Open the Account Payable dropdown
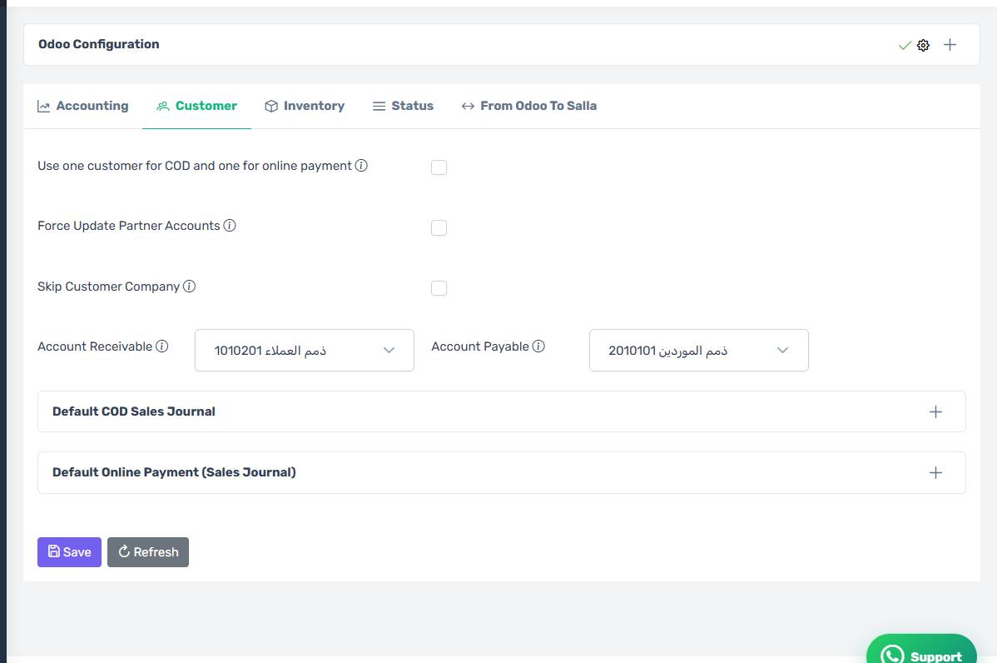The height and width of the screenshot is (663, 997). [x=699, y=350]
